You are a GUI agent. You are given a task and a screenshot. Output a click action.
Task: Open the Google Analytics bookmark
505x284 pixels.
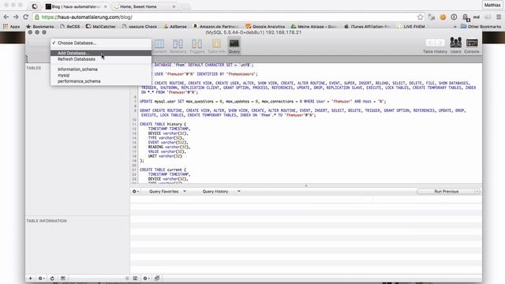click(265, 26)
